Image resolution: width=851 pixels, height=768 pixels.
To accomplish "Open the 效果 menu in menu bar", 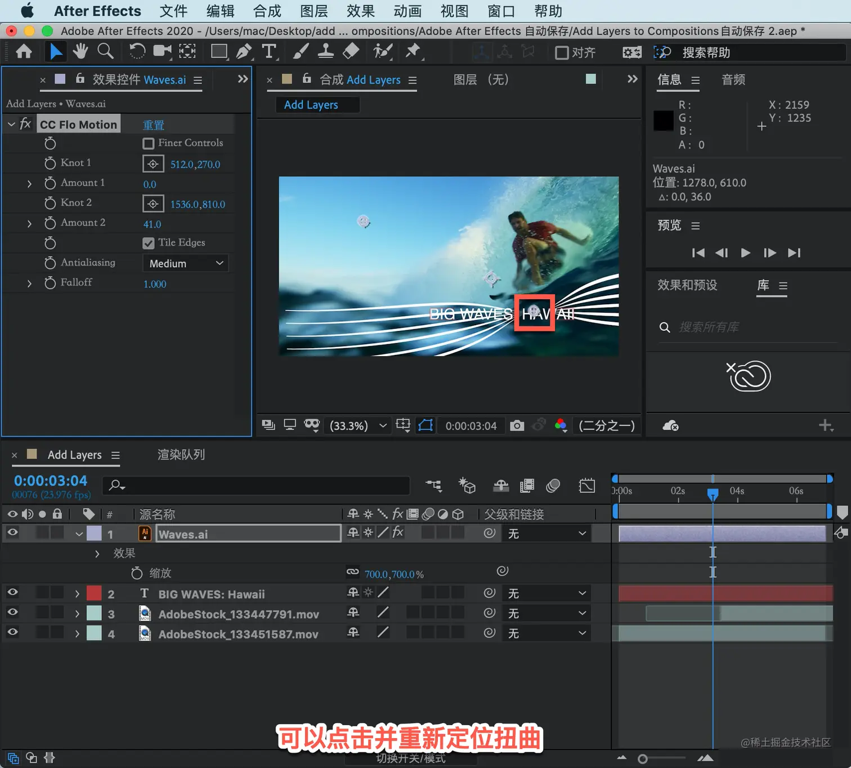I will tap(360, 11).
